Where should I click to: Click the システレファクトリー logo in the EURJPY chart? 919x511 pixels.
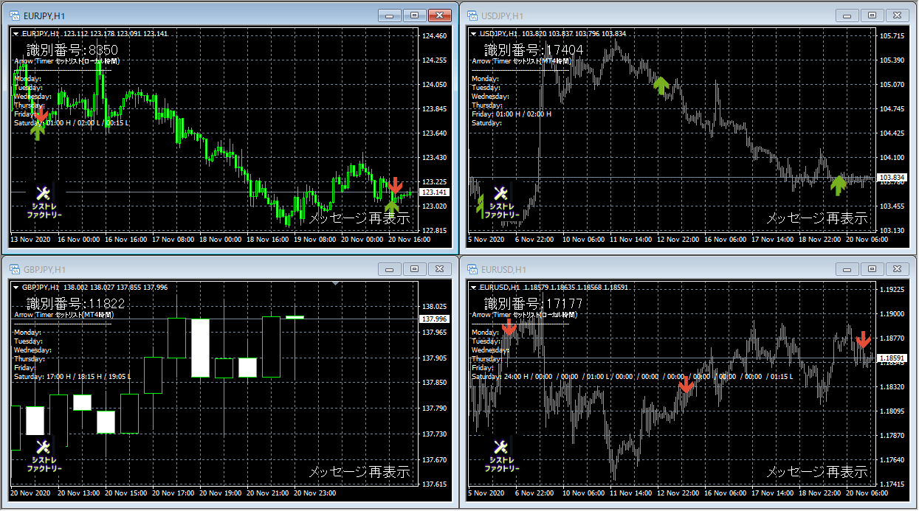coord(44,202)
